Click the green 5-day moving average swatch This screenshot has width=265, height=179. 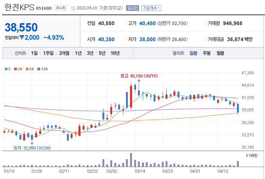pyautogui.click(x=6, y=69)
